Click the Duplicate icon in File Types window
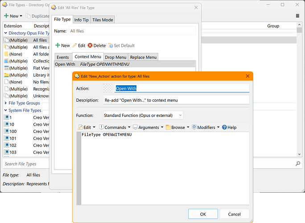Image resolution: width=305 pixels, height=223 pixels. [x=28, y=16]
